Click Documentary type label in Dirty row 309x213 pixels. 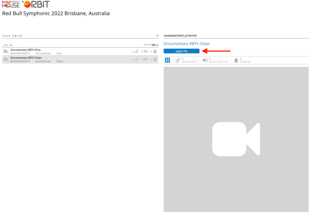point(43,54)
